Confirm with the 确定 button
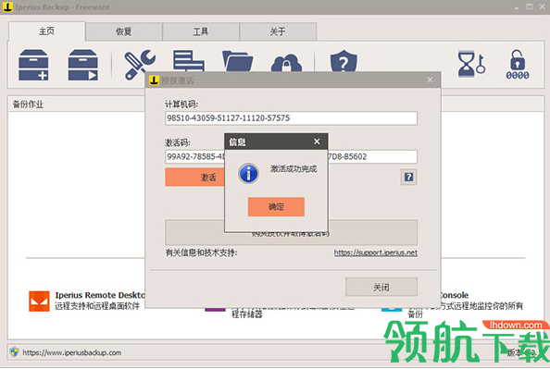 (276, 207)
